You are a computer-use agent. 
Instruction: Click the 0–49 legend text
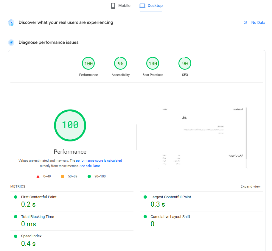point(47,176)
